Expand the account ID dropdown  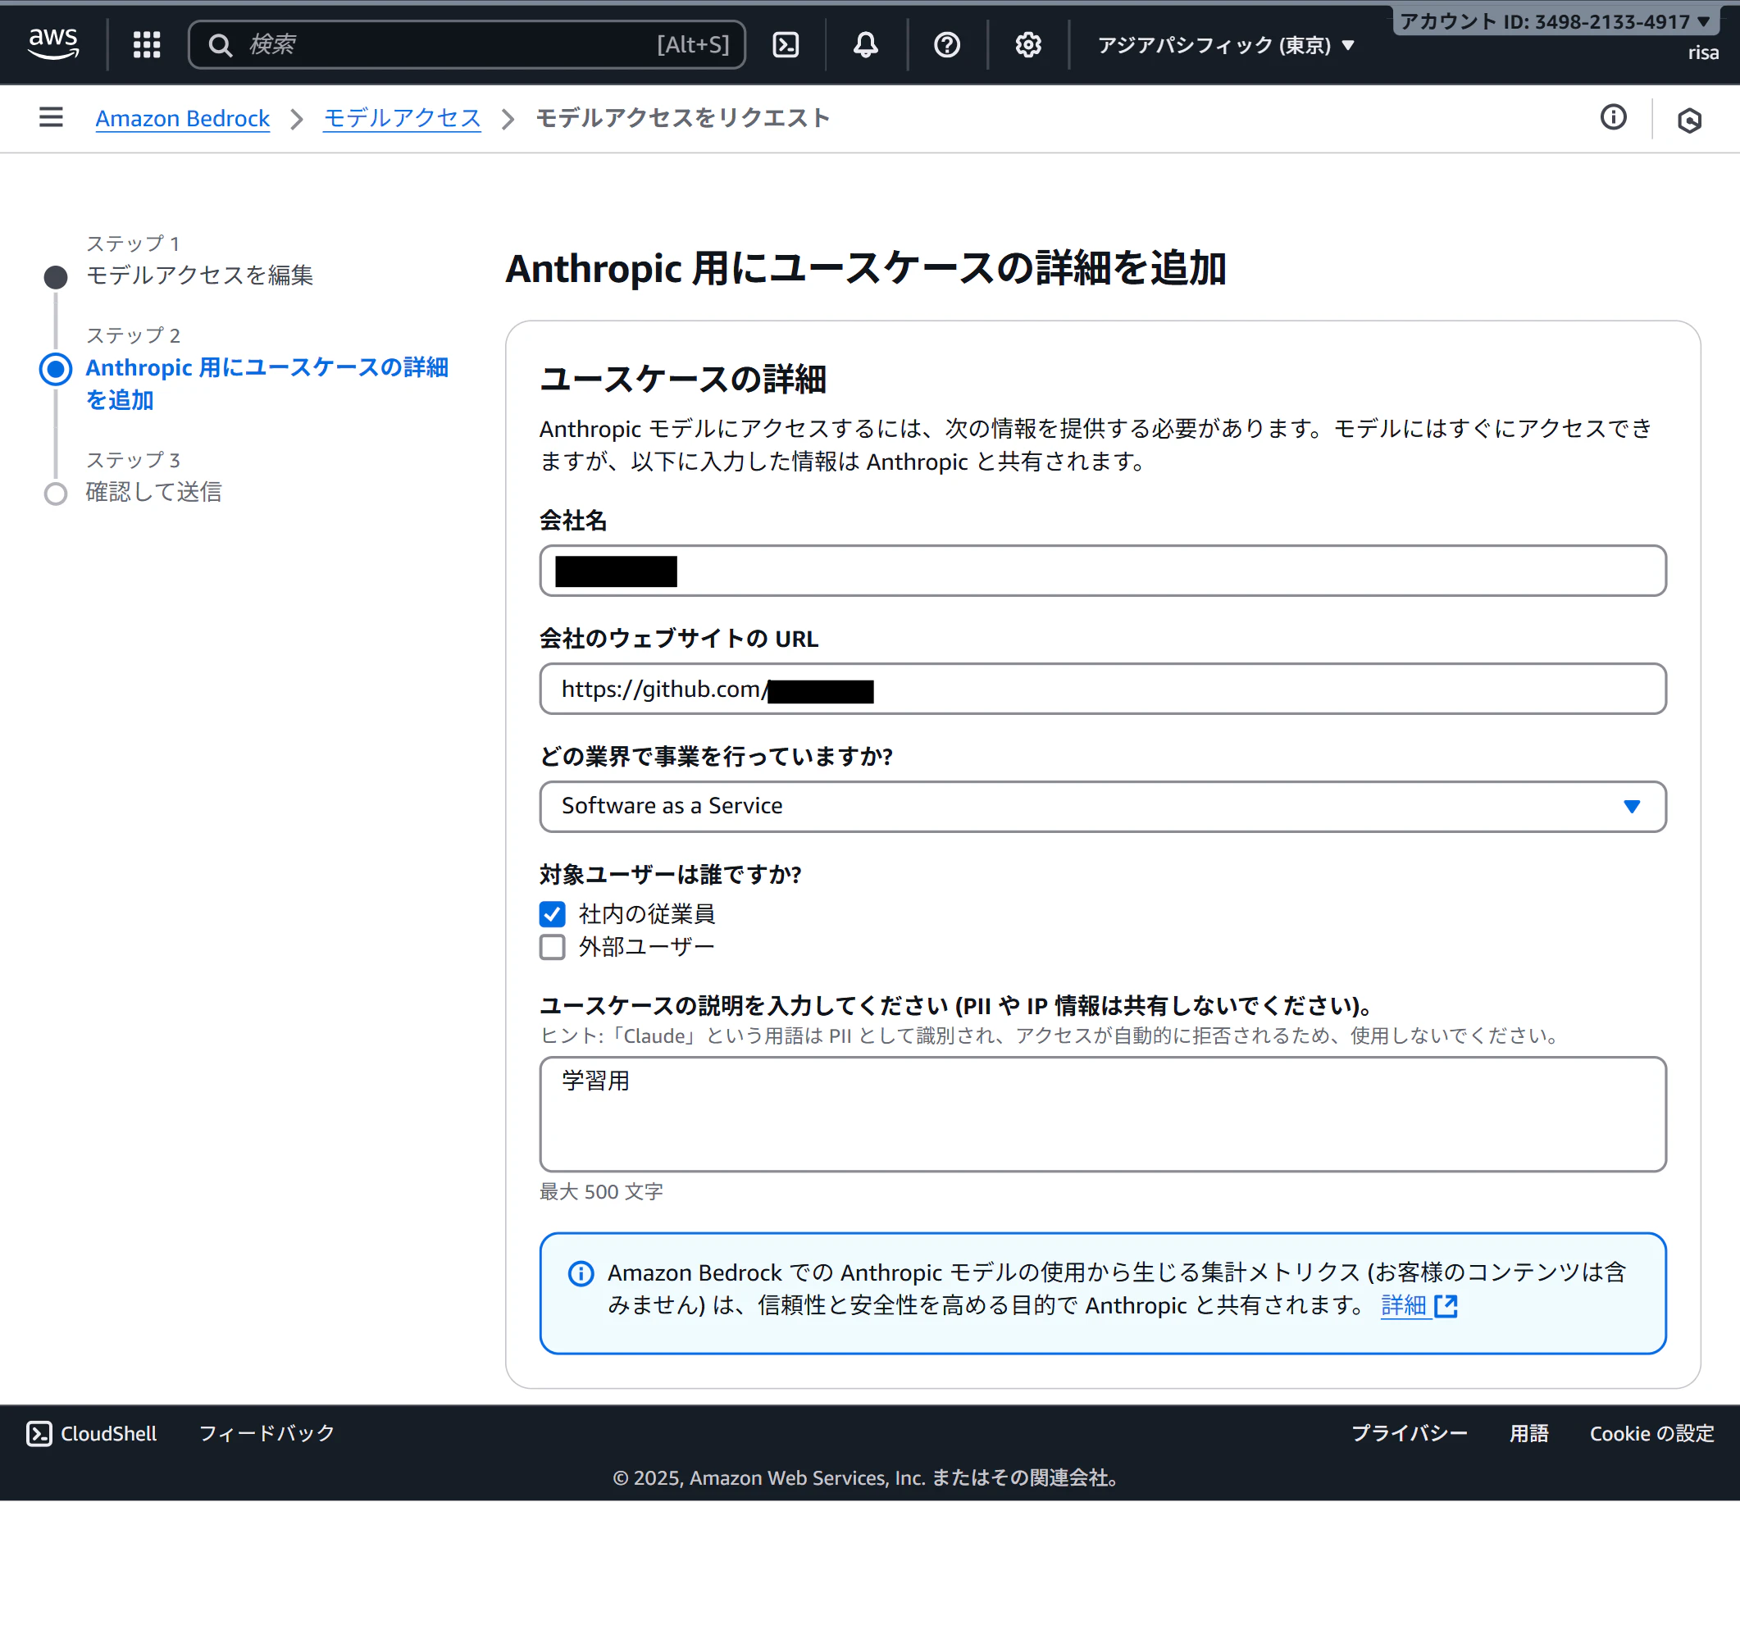1555,21
